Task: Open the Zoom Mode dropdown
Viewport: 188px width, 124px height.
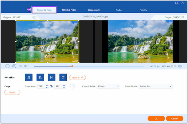Action: coord(156,86)
